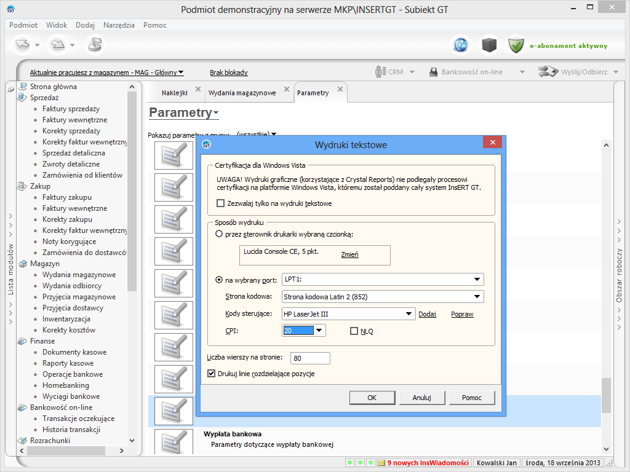This screenshot has height=472, width=630.
Task: Select 'przez sterownik drukarki' radio button
Action: coord(219,234)
